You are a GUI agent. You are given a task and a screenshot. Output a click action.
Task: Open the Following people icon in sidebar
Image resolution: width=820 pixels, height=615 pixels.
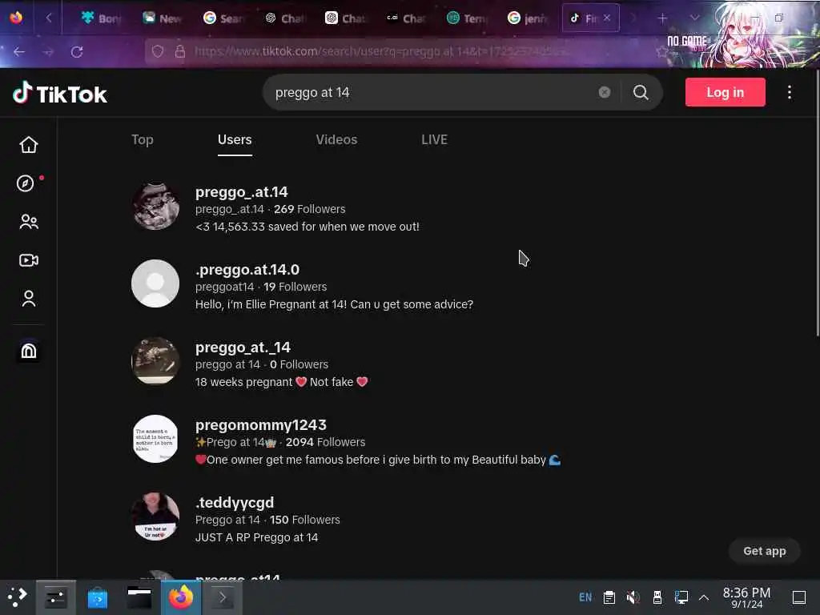click(29, 222)
